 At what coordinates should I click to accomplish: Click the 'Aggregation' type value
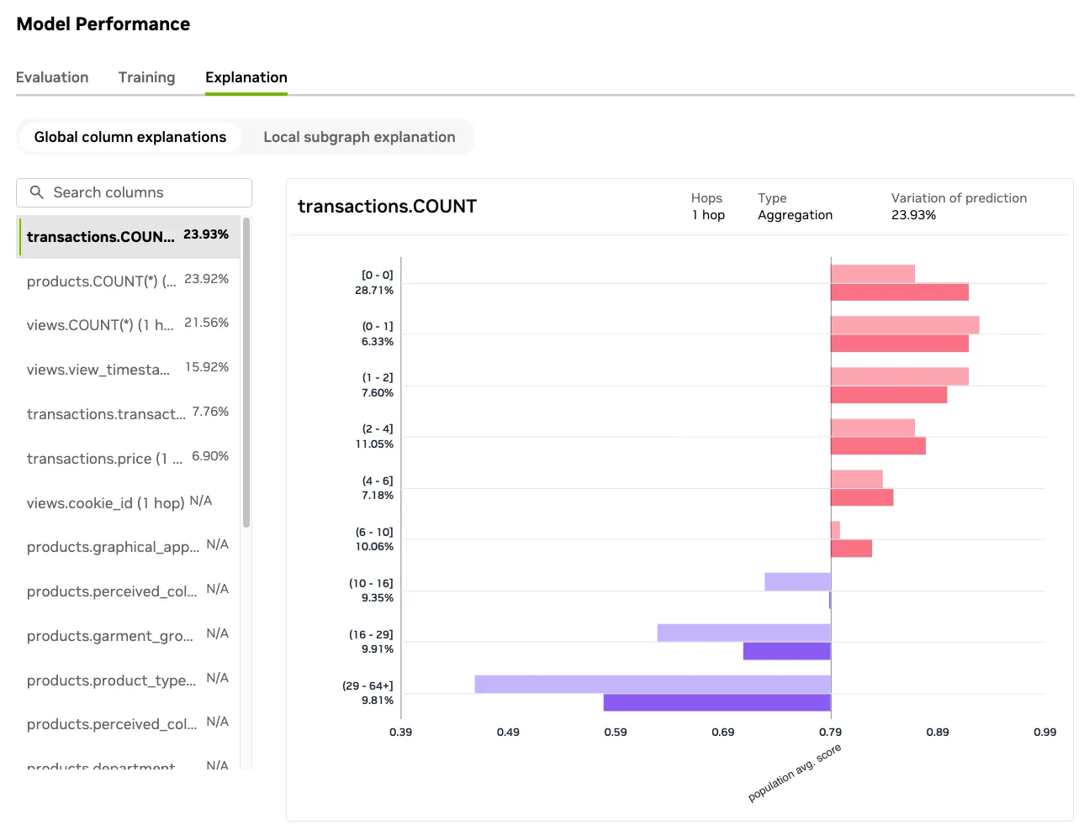795,215
